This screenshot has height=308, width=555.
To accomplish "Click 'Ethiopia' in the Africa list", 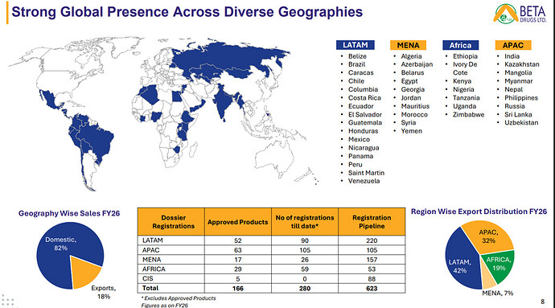I will pos(465,56).
